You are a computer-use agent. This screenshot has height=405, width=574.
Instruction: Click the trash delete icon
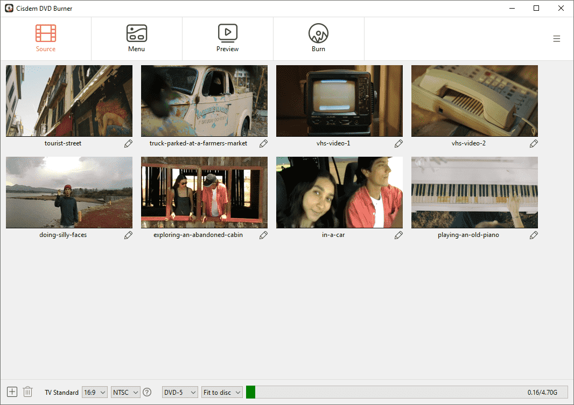click(28, 392)
